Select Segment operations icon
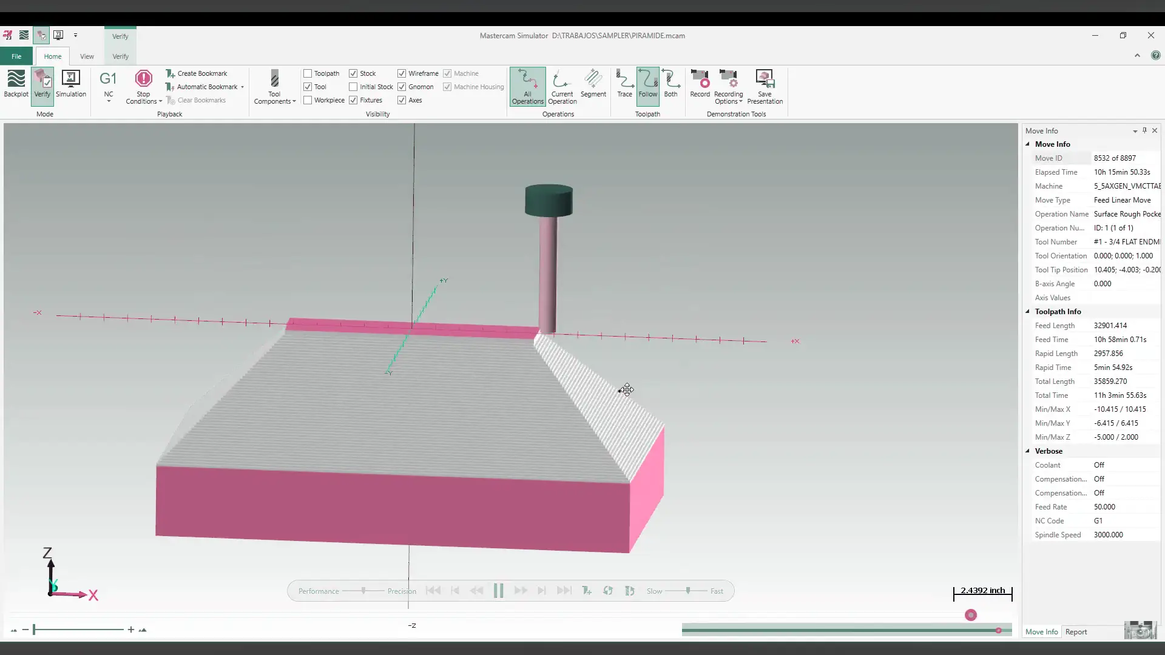1165x655 pixels. coord(593,83)
